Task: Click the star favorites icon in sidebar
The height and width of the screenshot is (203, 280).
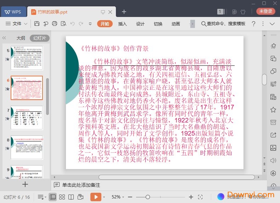Action: [273, 110]
